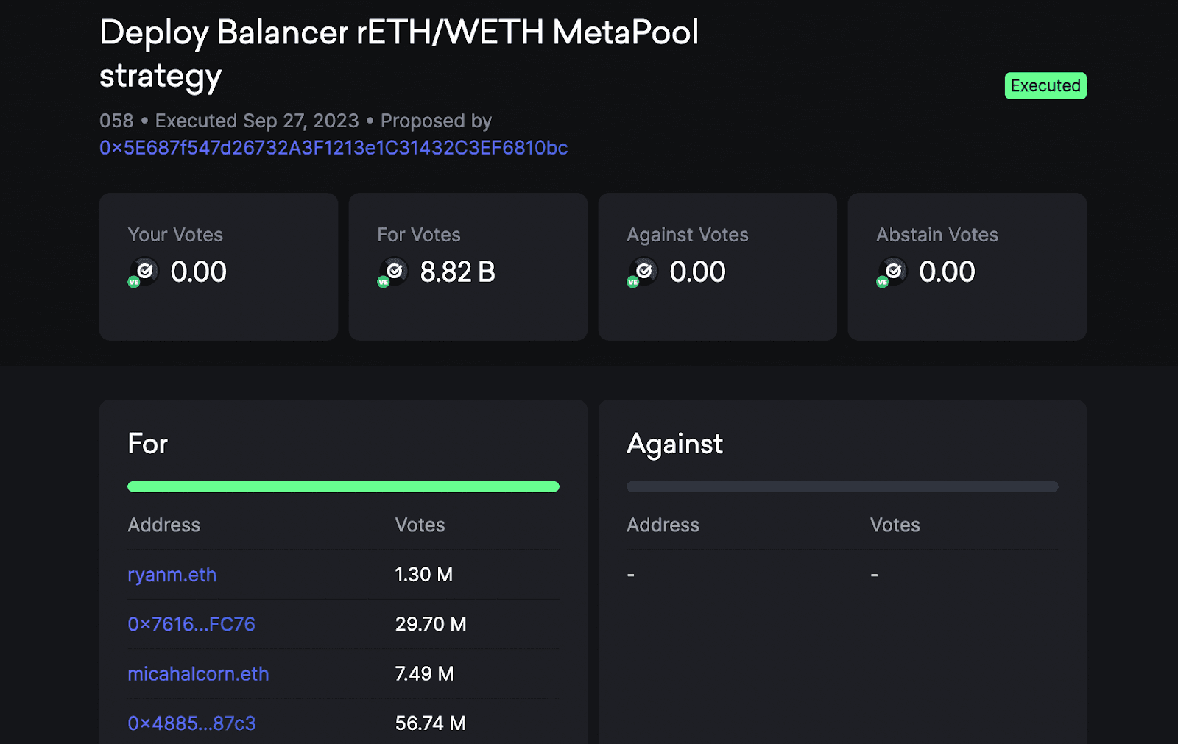Open voter address 0x7616...FC76
The height and width of the screenshot is (744, 1178).
point(191,624)
